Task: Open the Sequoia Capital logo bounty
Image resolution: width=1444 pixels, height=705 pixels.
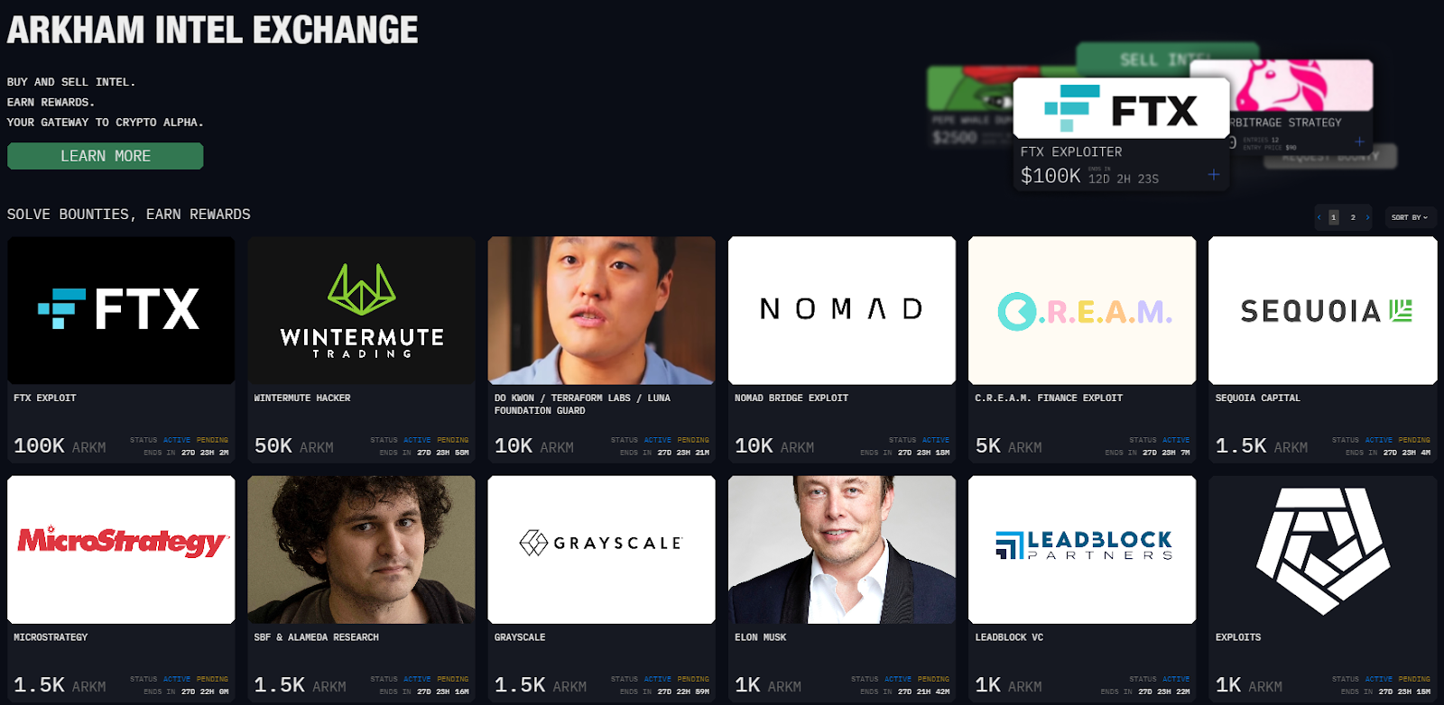Action: point(1323,310)
